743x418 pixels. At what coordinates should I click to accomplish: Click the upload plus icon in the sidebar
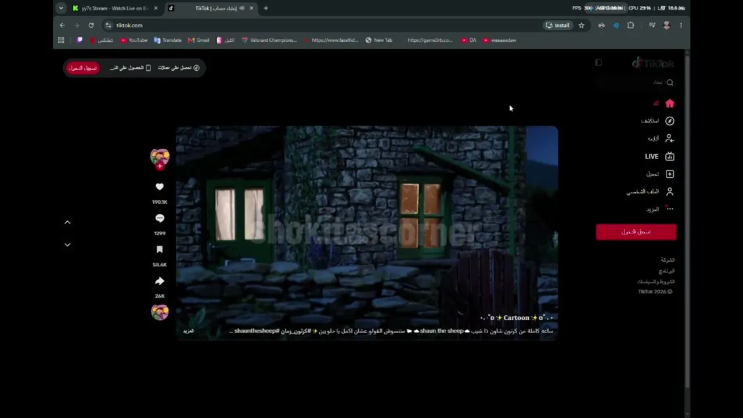pyautogui.click(x=670, y=174)
